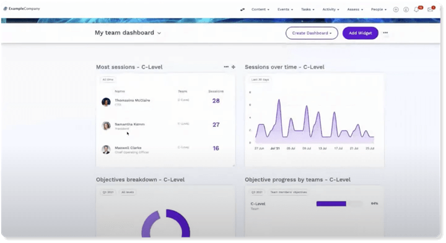
Task: Click the All time filter chip
Action: click(x=108, y=80)
